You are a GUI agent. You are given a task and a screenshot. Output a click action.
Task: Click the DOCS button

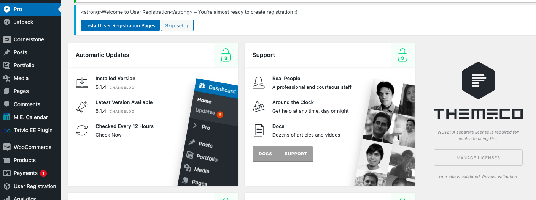coord(266,154)
